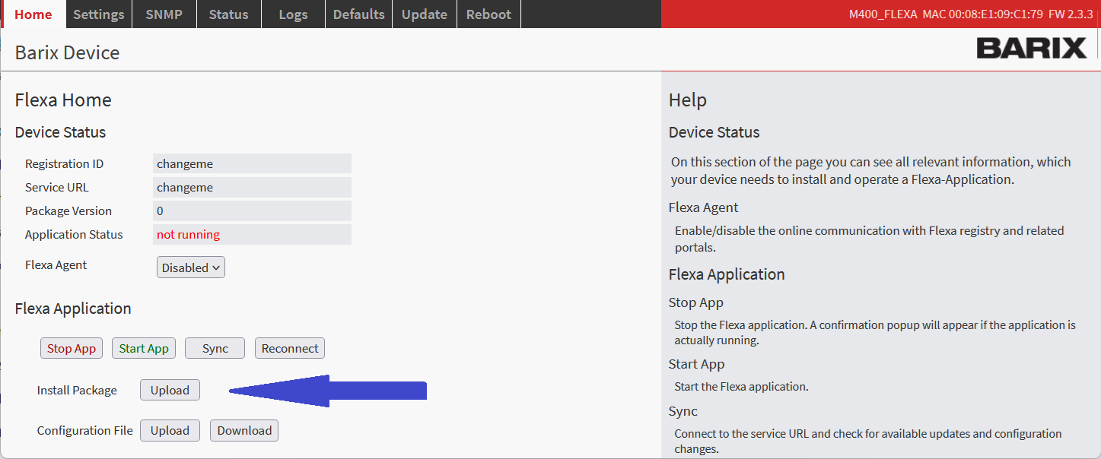The height and width of the screenshot is (459, 1101).
Task: Click the 'Device Status' heading in Help
Action: (714, 132)
